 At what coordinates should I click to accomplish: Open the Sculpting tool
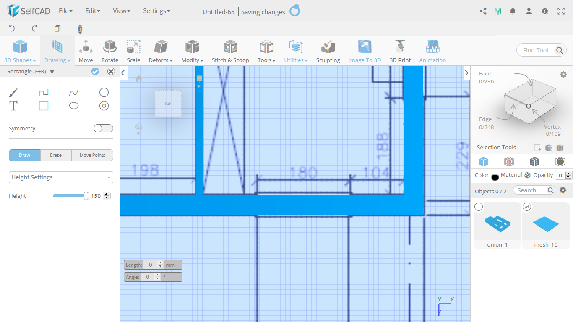pos(328,51)
